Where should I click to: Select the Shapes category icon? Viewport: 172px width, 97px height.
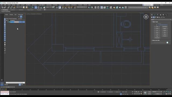click(154, 17)
